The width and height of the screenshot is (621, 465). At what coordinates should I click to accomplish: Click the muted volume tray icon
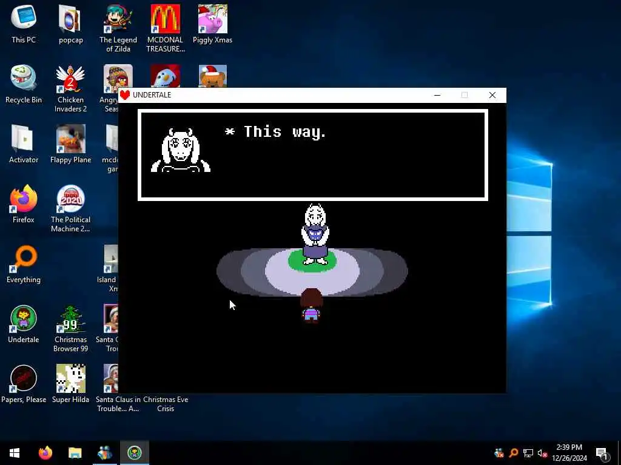(543, 453)
